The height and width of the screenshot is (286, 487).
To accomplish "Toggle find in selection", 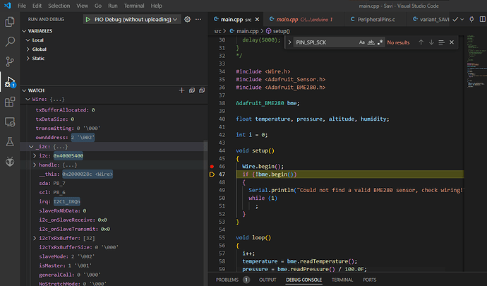I will click(441, 42).
